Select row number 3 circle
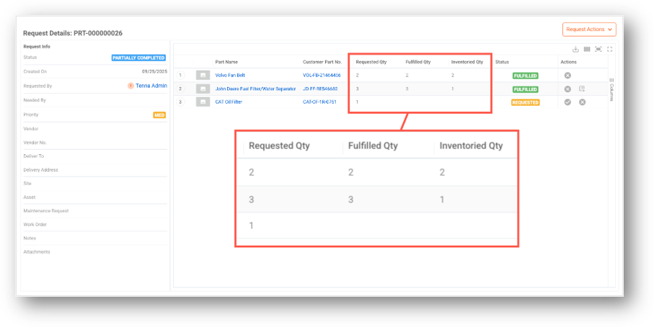Viewport: 654px width, 327px height. pos(180,102)
